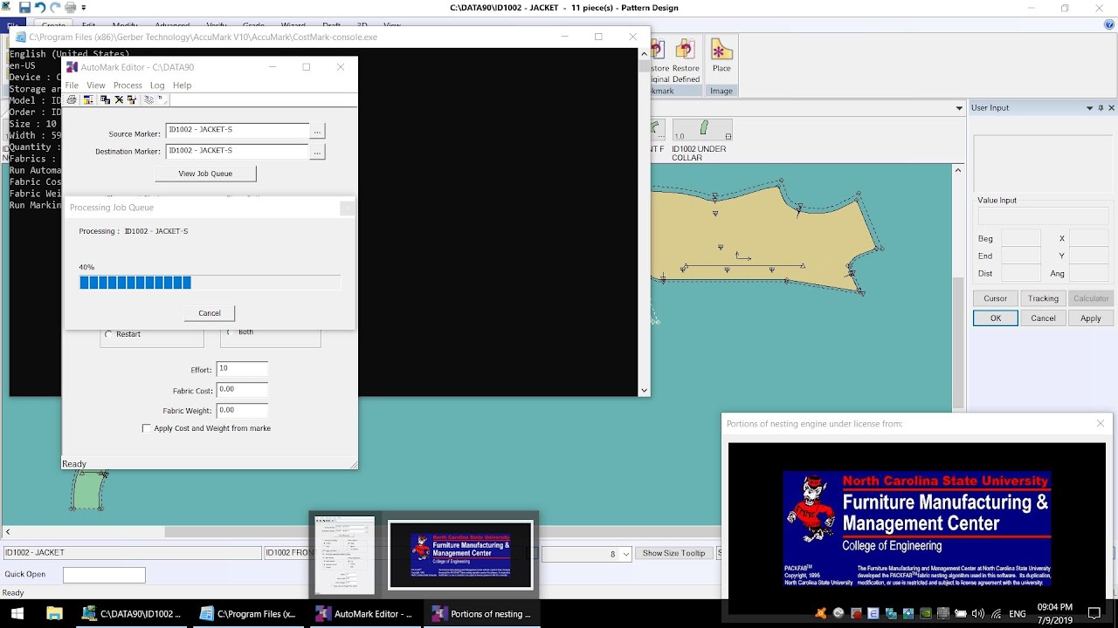Click the Tracking button in User Input
1118x628 pixels.
[1043, 298]
